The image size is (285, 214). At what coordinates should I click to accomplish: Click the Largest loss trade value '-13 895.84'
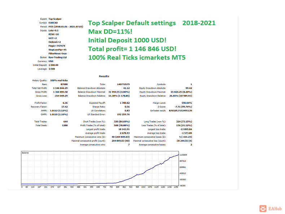pyautogui.click(x=186, y=129)
